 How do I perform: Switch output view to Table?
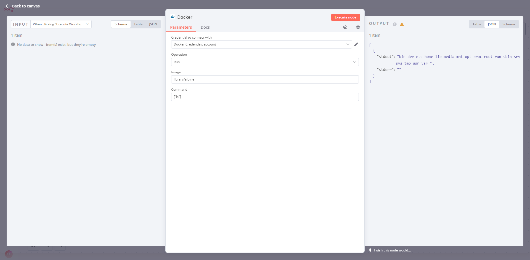[477, 24]
